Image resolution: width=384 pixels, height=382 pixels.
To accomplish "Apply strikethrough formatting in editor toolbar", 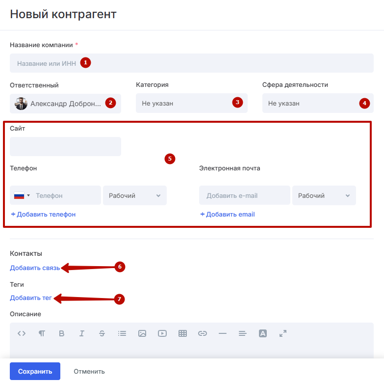I will (102, 333).
